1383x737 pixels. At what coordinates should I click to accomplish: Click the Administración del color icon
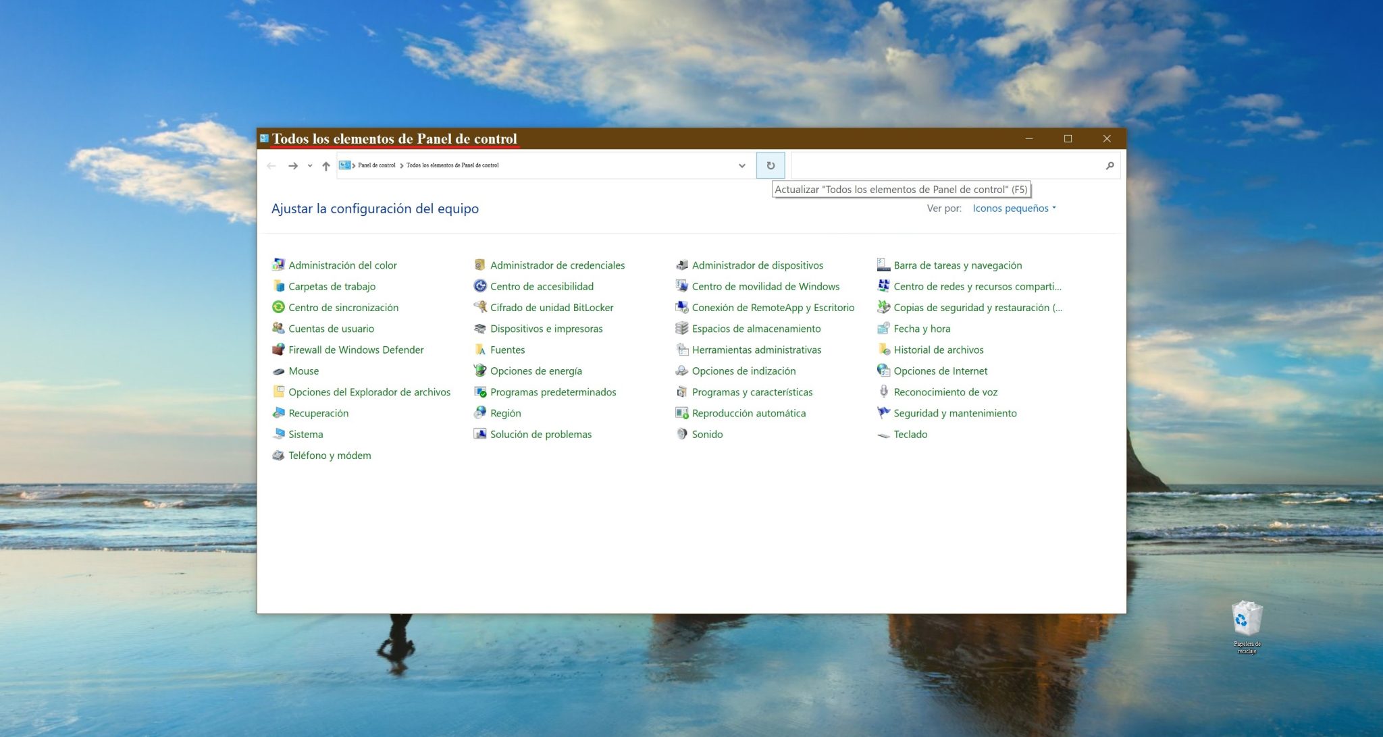tap(278, 265)
